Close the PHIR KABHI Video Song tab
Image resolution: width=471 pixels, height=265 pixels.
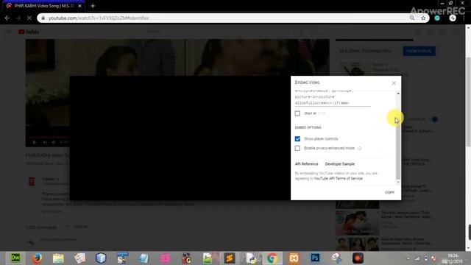coord(80,6)
